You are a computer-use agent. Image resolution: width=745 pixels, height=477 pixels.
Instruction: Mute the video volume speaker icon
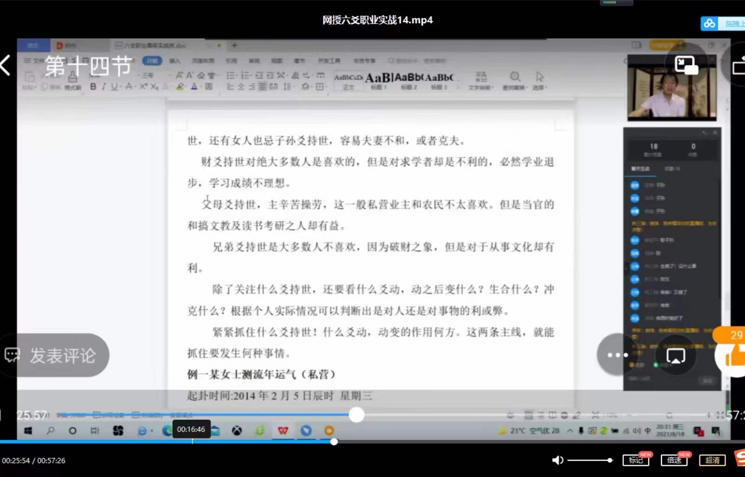557,460
